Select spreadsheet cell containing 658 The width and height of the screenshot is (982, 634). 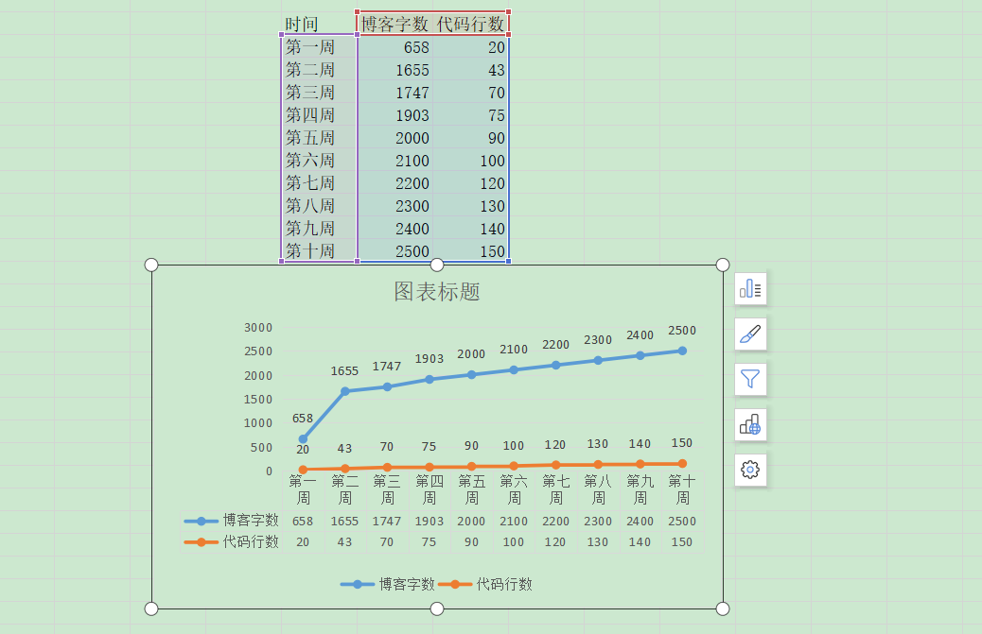(x=395, y=47)
